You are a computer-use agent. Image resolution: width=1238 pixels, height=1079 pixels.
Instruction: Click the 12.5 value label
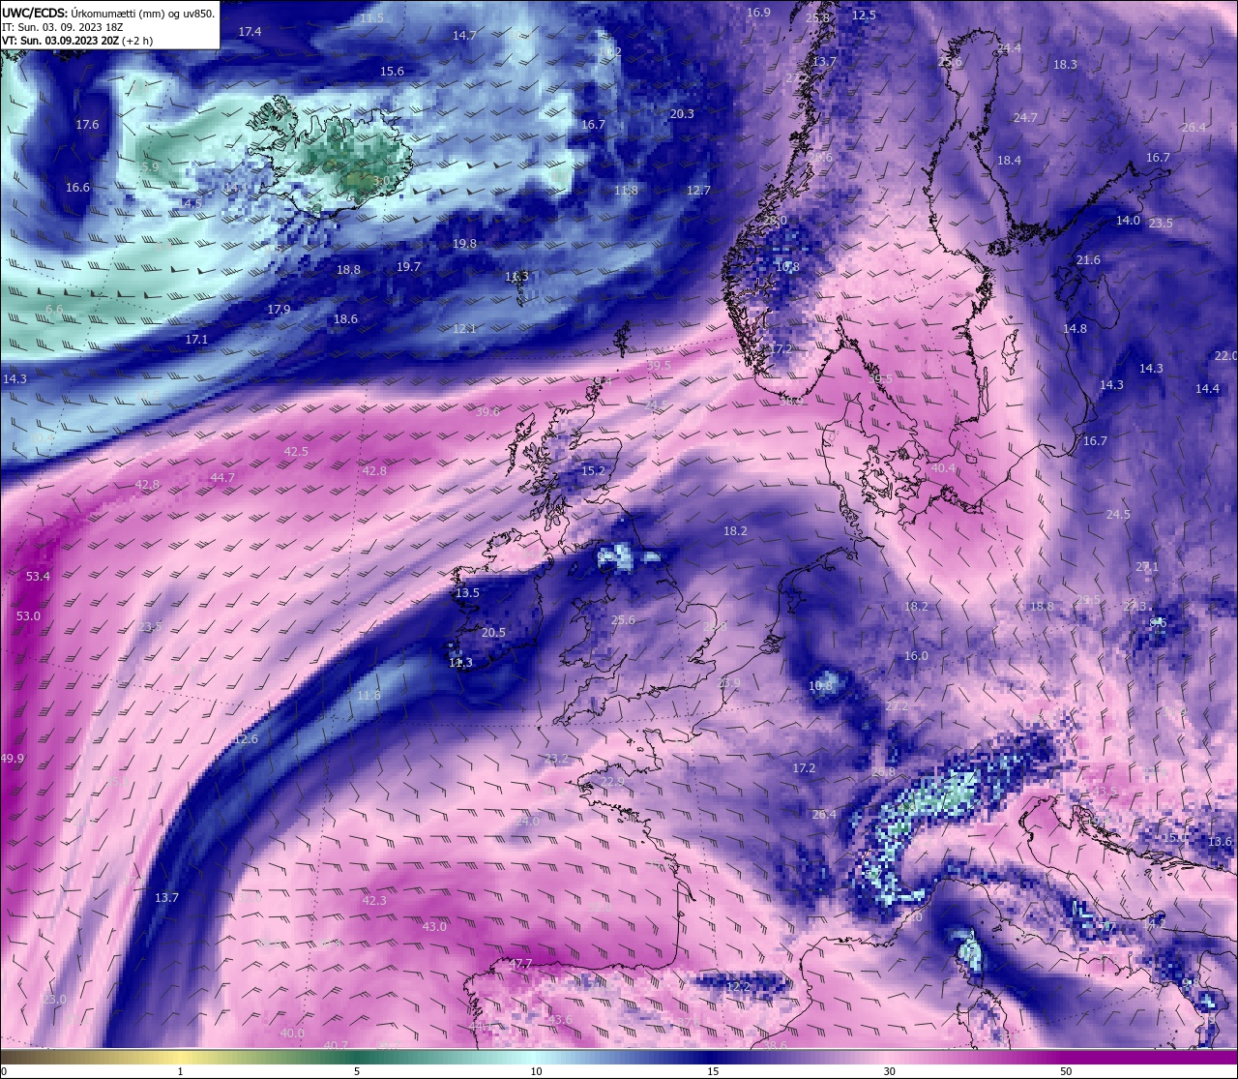tap(864, 15)
